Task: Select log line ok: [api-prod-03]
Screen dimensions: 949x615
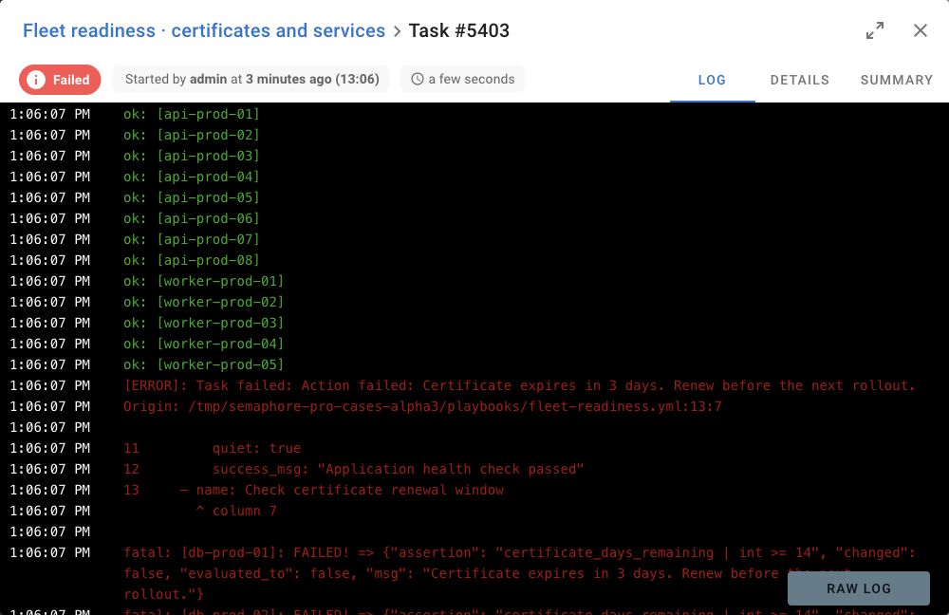Action: [192, 156]
